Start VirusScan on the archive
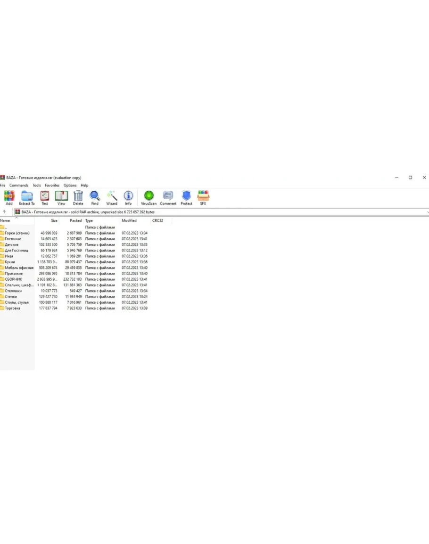429x544 pixels. click(149, 197)
